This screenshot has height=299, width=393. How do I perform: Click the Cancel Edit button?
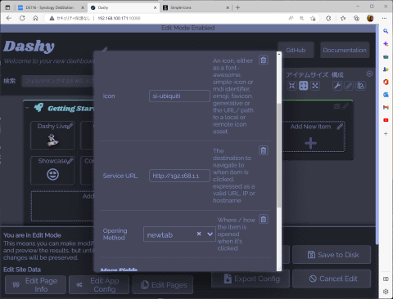click(x=332, y=279)
